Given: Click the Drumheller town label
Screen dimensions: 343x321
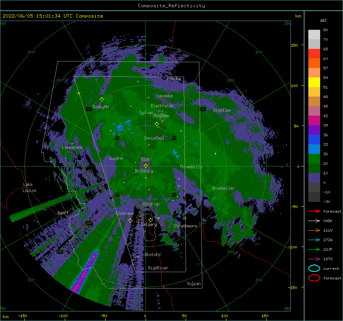Looking at the screenshot, I should coord(223,188).
